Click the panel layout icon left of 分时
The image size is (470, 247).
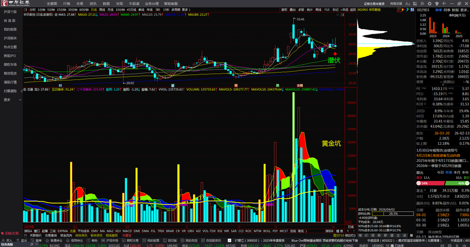[x=25, y=10]
